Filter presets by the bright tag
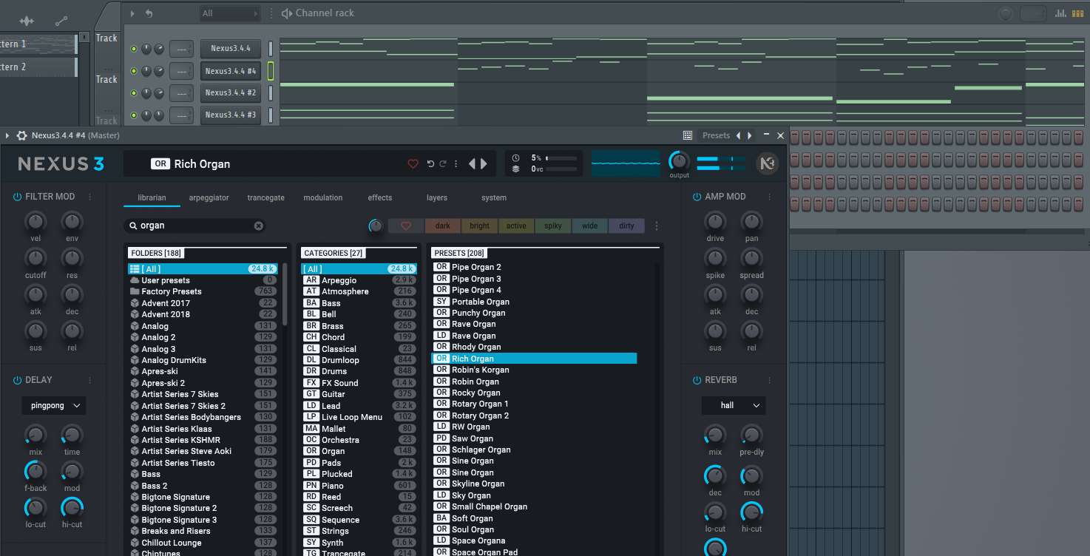The image size is (1090, 556). point(479,226)
